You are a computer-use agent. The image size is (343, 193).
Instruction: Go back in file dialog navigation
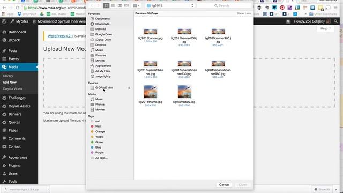pyautogui.click(x=92, y=5)
